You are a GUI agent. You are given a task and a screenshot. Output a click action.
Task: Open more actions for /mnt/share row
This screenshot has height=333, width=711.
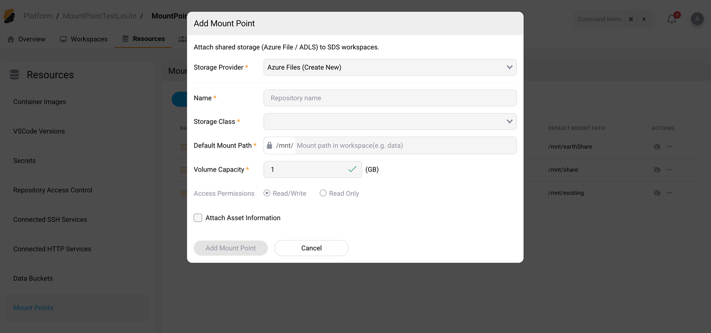point(669,169)
